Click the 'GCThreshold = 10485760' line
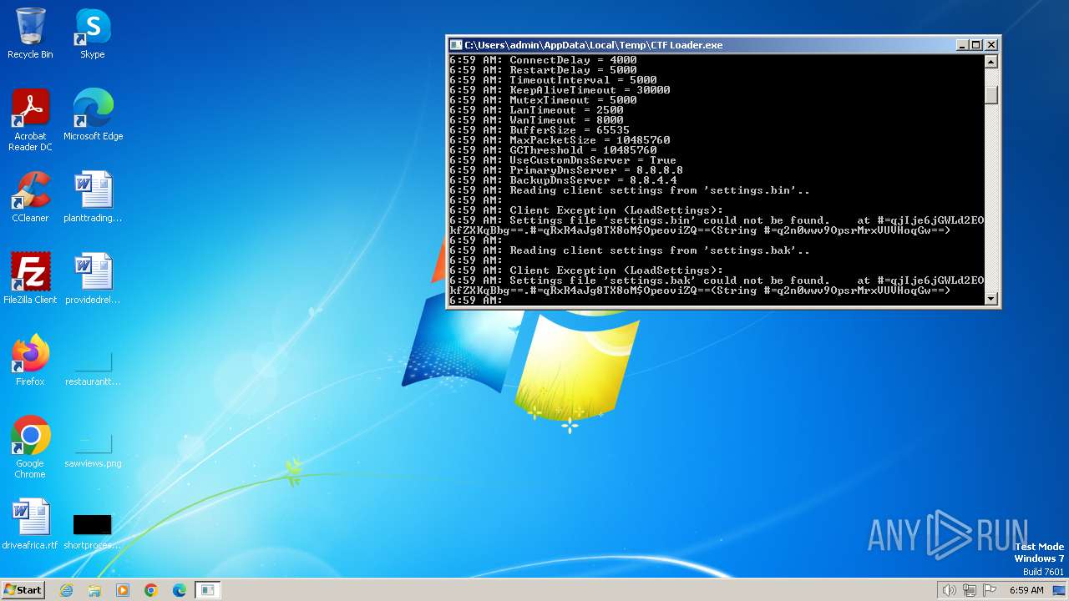 553,150
